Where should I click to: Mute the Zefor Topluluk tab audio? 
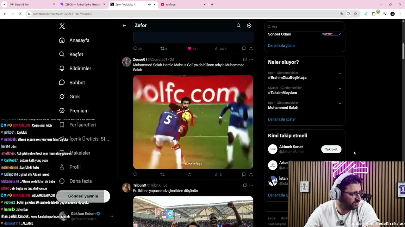[149, 4]
